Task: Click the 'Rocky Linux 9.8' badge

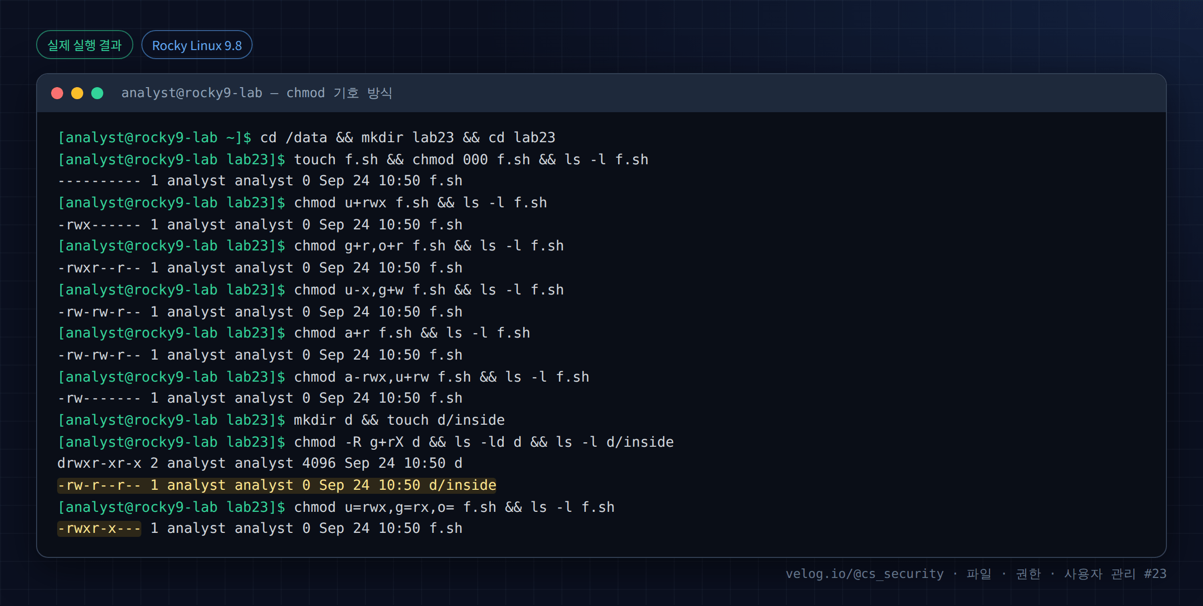Action: 197,45
